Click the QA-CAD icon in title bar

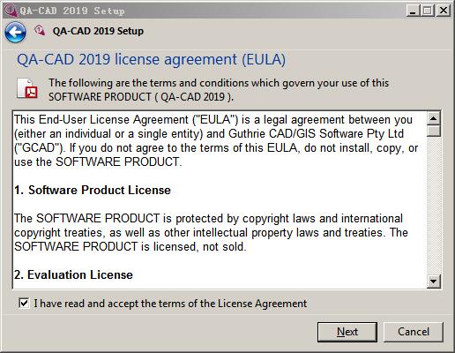click(x=11, y=11)
